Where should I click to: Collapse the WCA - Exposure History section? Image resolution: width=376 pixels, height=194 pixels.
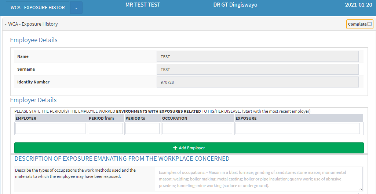pos(6,24)
